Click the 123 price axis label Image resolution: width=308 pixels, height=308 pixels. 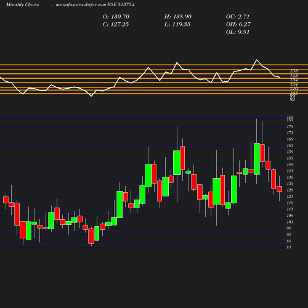pyautogui.click(x=290, y=197)
